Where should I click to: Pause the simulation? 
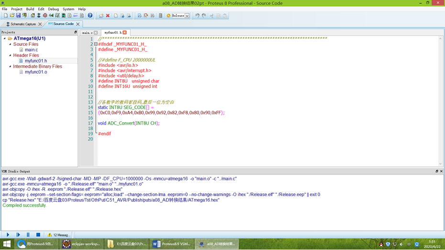coord(28,235)
